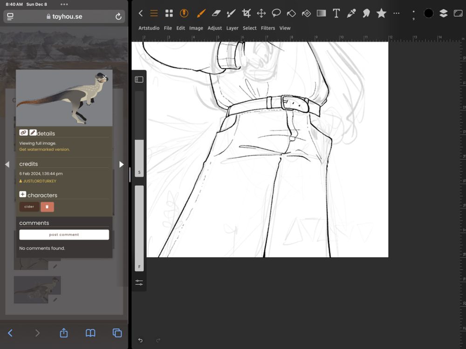Viewport: 466px width, 349px height.
Task: Select the Lasso selection tool
Action: [x=276, y=13]
